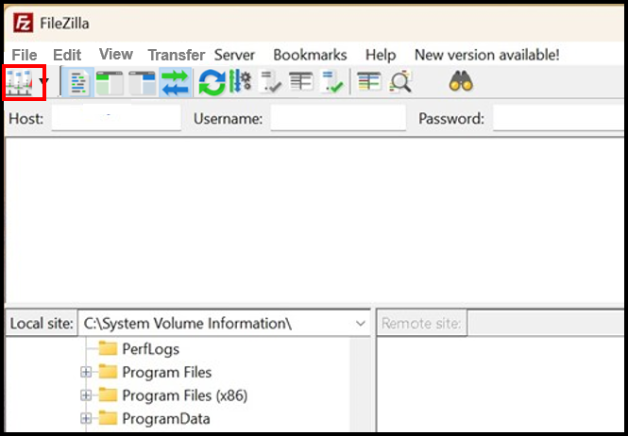Toggle local directory tree display icon
628x436 pixels.
pyautogui.click(x=110, y=83)
